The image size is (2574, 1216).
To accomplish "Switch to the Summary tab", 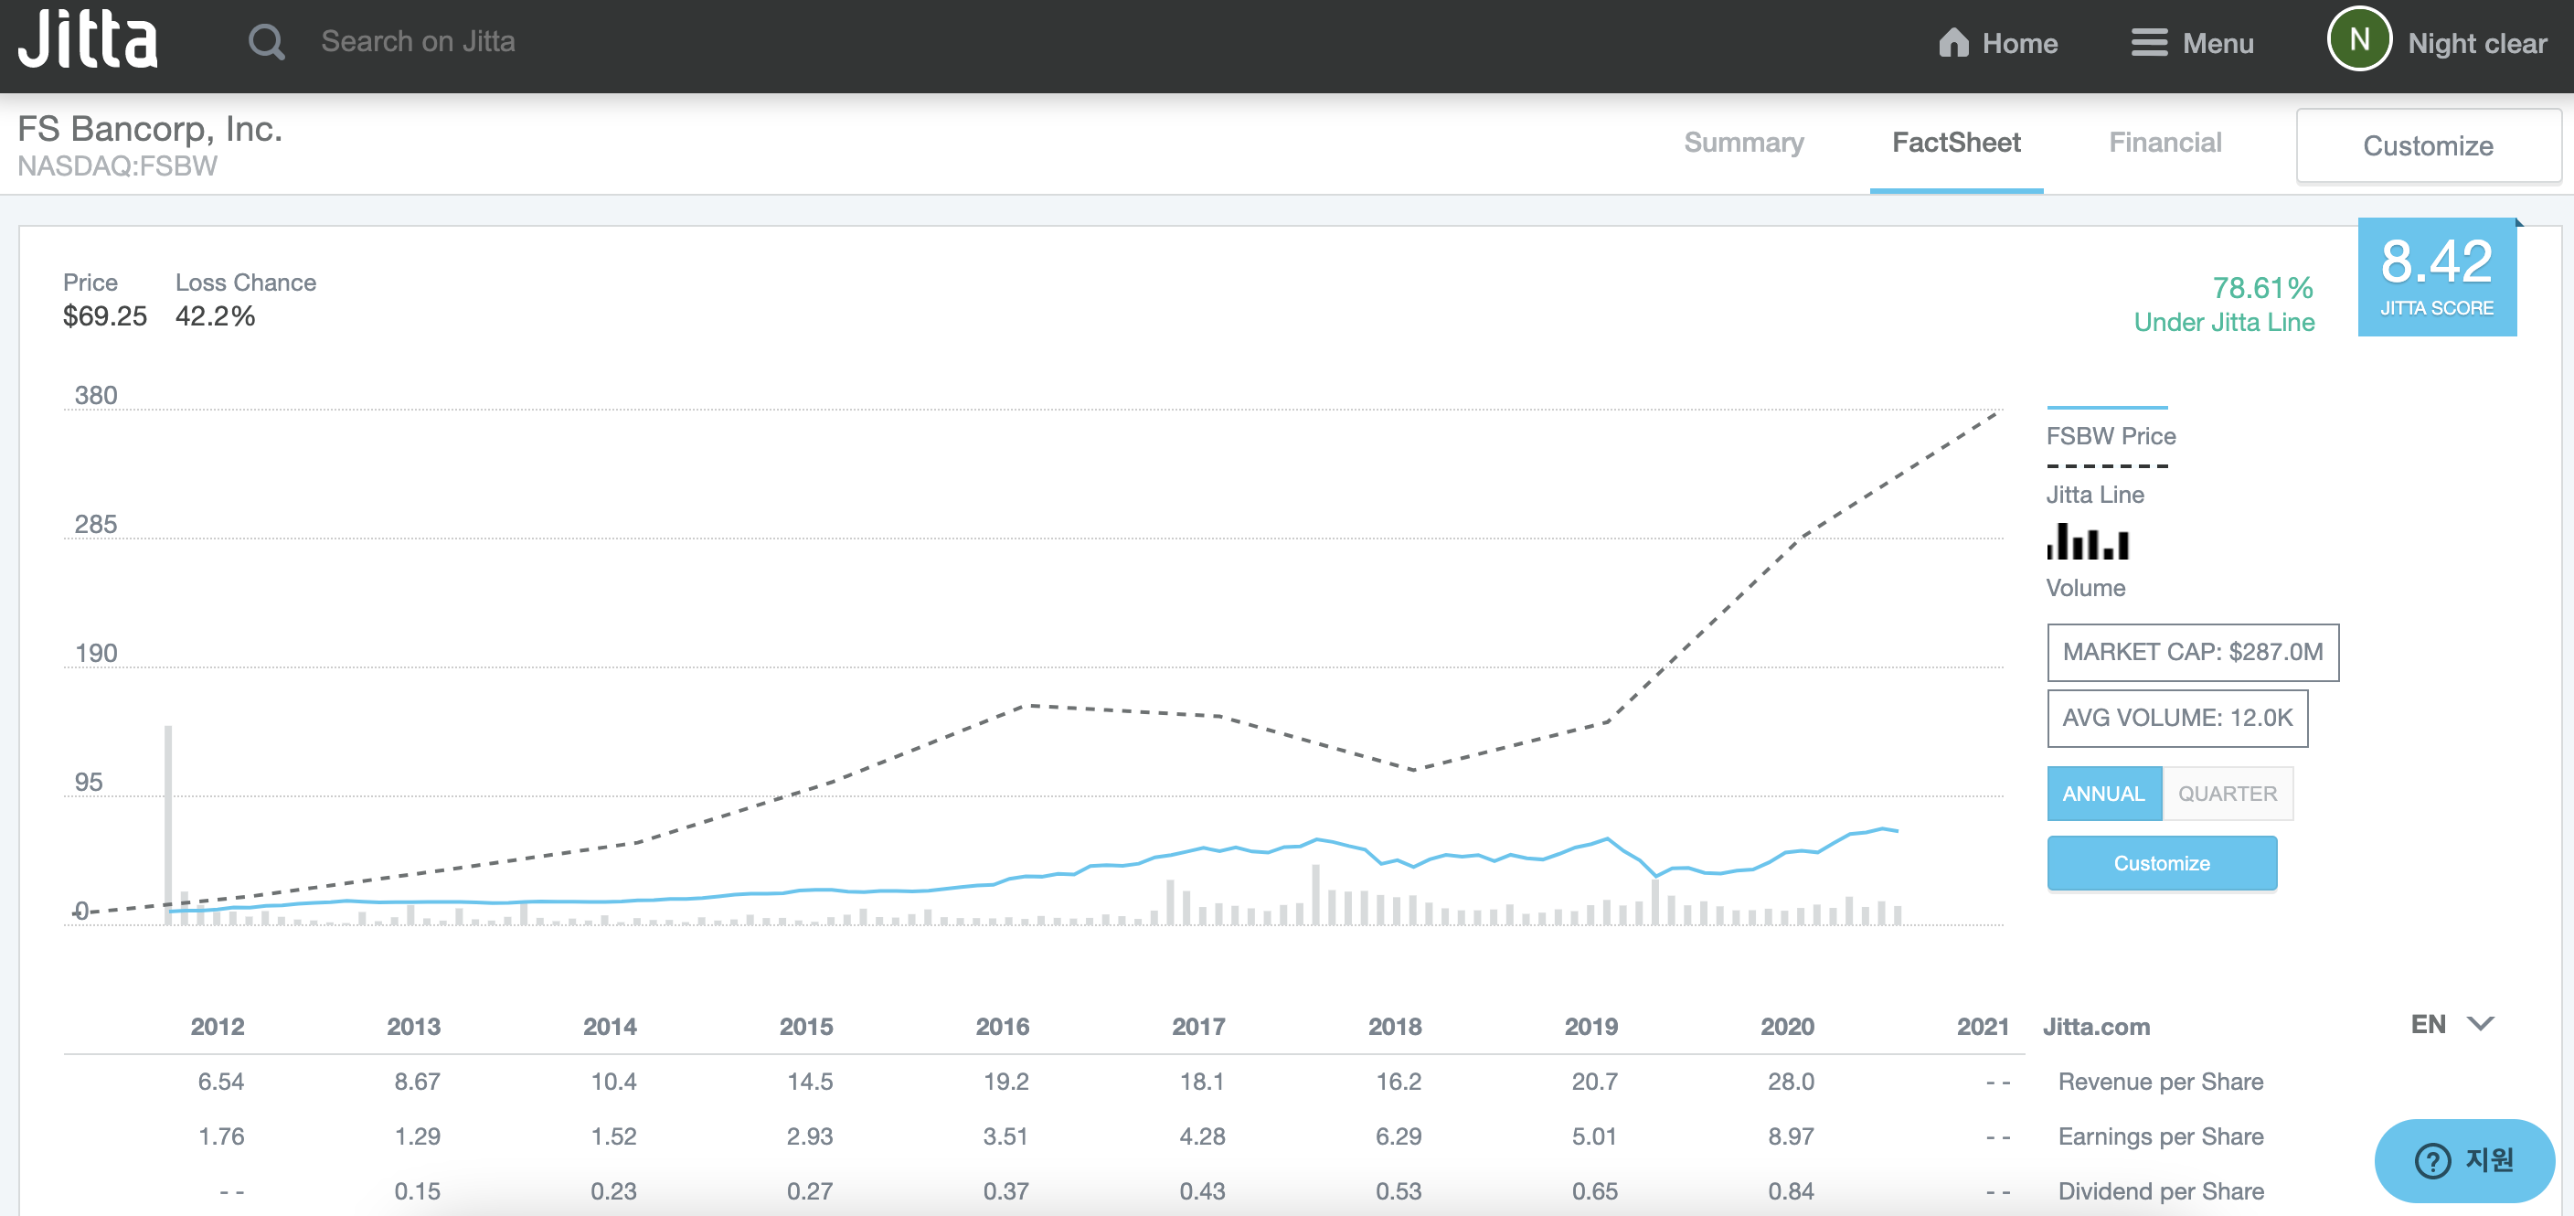I will pos(1744,143).
